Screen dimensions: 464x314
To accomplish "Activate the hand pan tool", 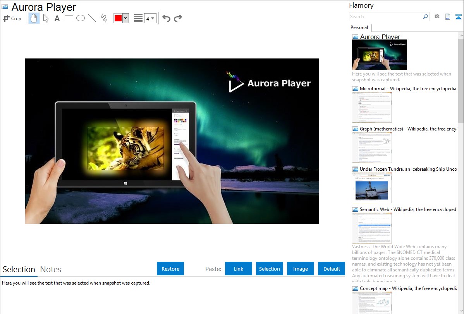I will click(x=34, y=18).
